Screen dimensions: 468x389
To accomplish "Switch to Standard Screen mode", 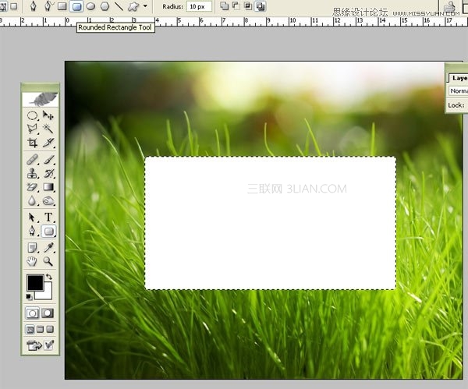I will click(x=30, y=329).
